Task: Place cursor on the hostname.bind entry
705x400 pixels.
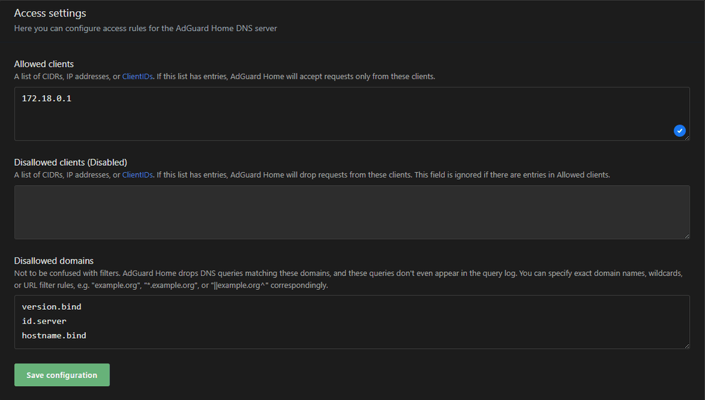Action: pos(54,335)
